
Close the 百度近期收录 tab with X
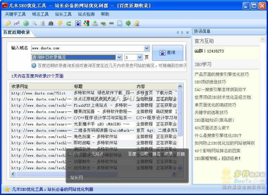click(187, 32)
